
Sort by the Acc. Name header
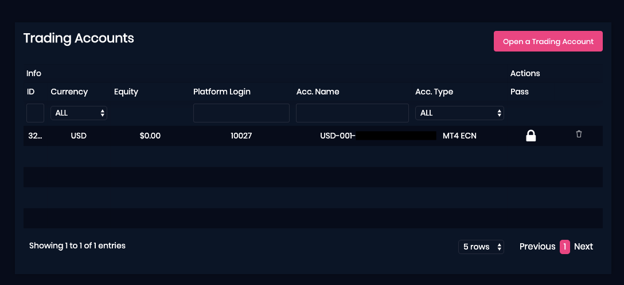[x=318, y=92]
